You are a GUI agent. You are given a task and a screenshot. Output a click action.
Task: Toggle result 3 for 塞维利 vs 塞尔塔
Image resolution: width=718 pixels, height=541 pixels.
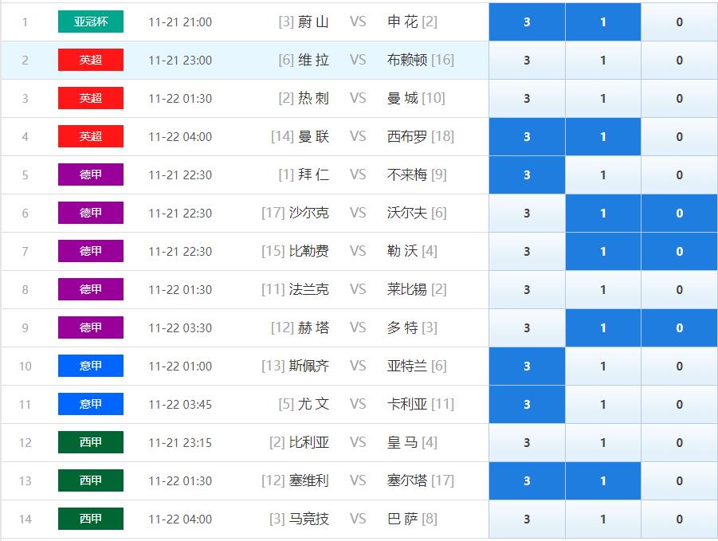(527, 480)
